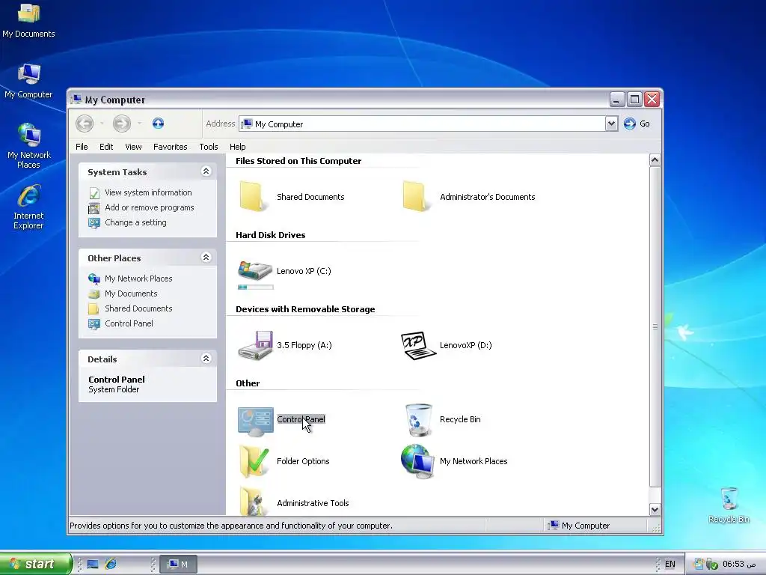Select the Lenovo XP (C:) drive icon

point(254,270)
